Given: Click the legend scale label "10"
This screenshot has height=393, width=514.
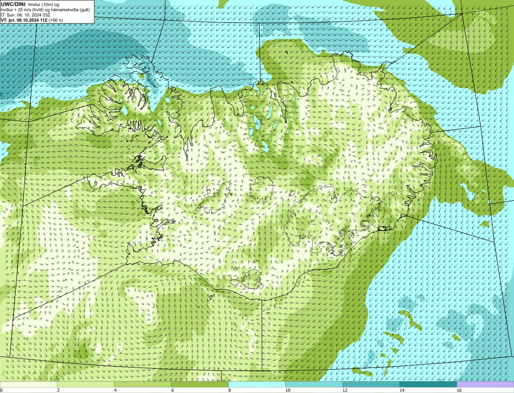Looking at the screenshot, I should pos(288,390).
